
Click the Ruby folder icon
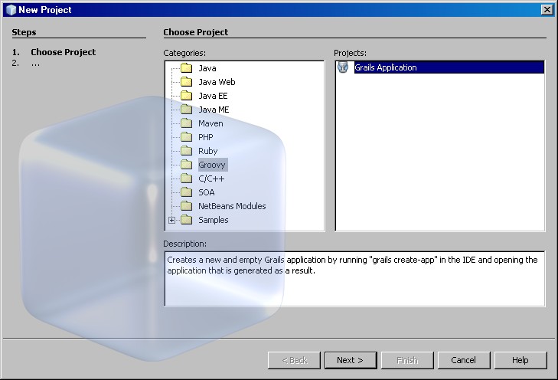187,151
